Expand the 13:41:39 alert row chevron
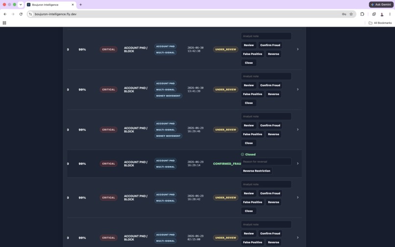This screenshot has height=247, width=395. point(297,89)
